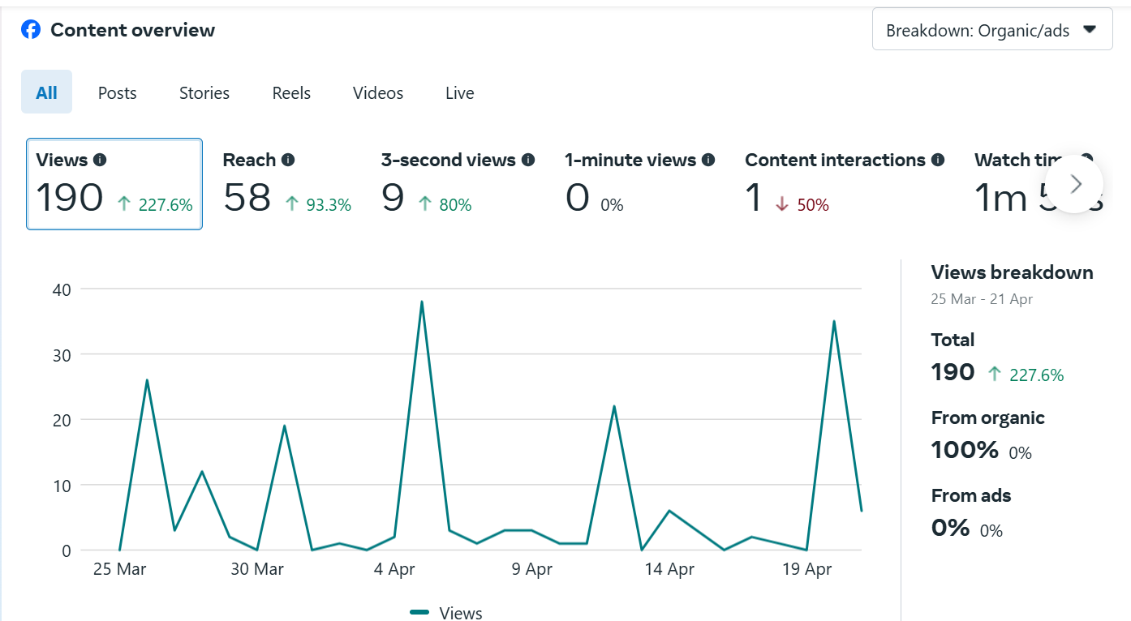Click the 1-minute views info icon
The width and height of the screenshot is (1131, 621).
[708, 160]
